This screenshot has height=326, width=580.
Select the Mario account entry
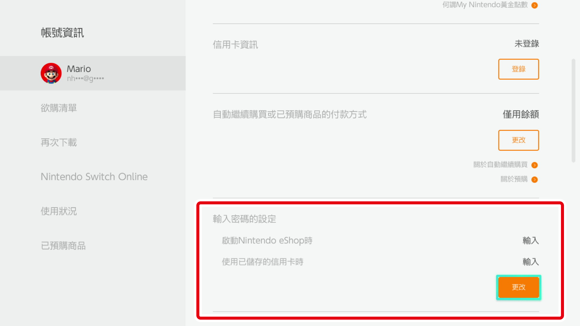click(93, 73)
